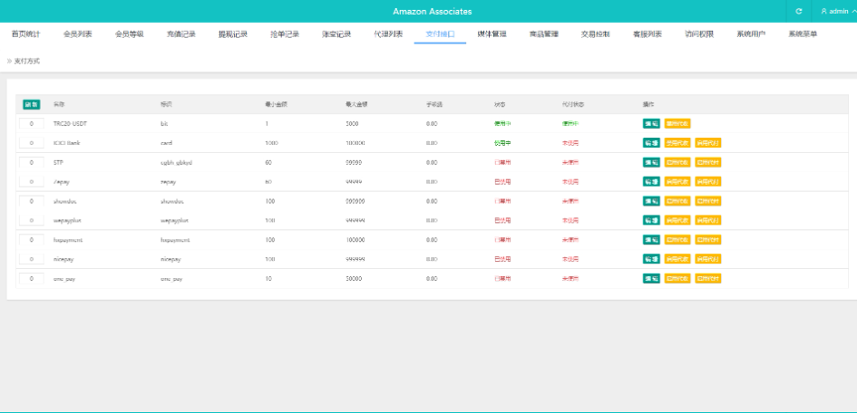The image size is (857, 413).
Task: Open the 商品管理 tab
Action: coord(544,34)
